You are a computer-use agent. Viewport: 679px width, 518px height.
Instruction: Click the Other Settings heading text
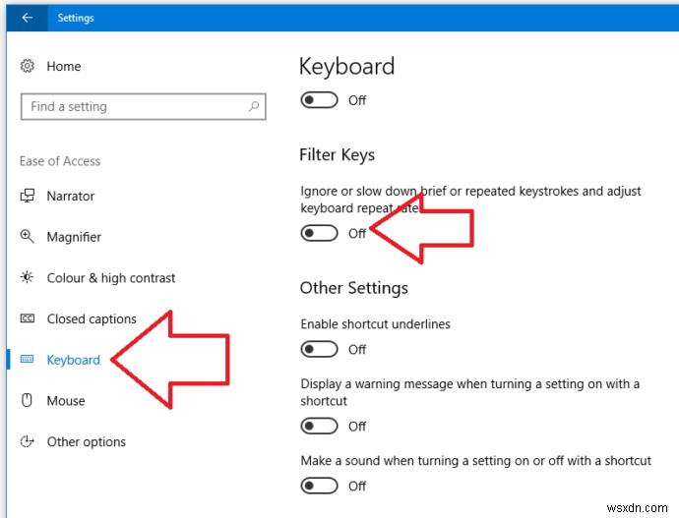tap(354, 288)
